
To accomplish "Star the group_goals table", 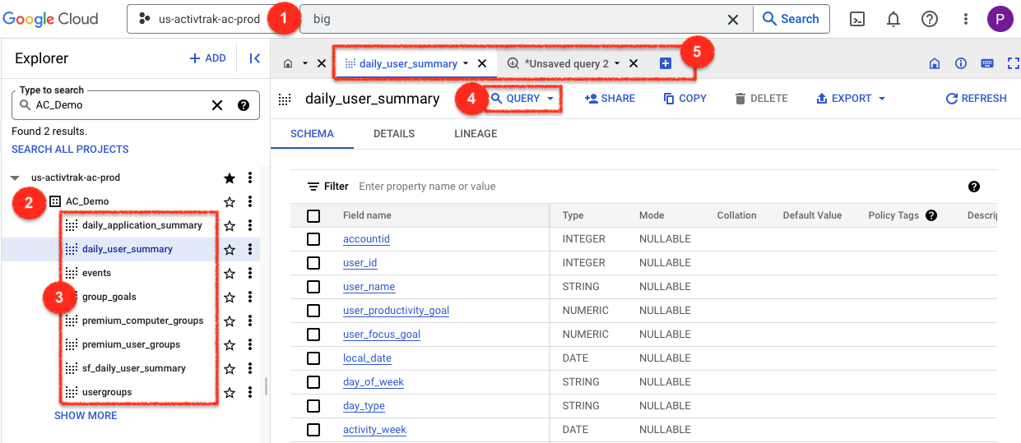I will (x=230, y=297).
